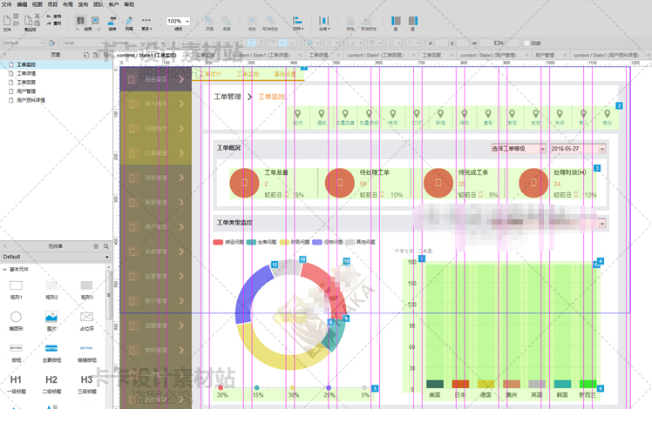Click the save disk icon

(17, 17)
